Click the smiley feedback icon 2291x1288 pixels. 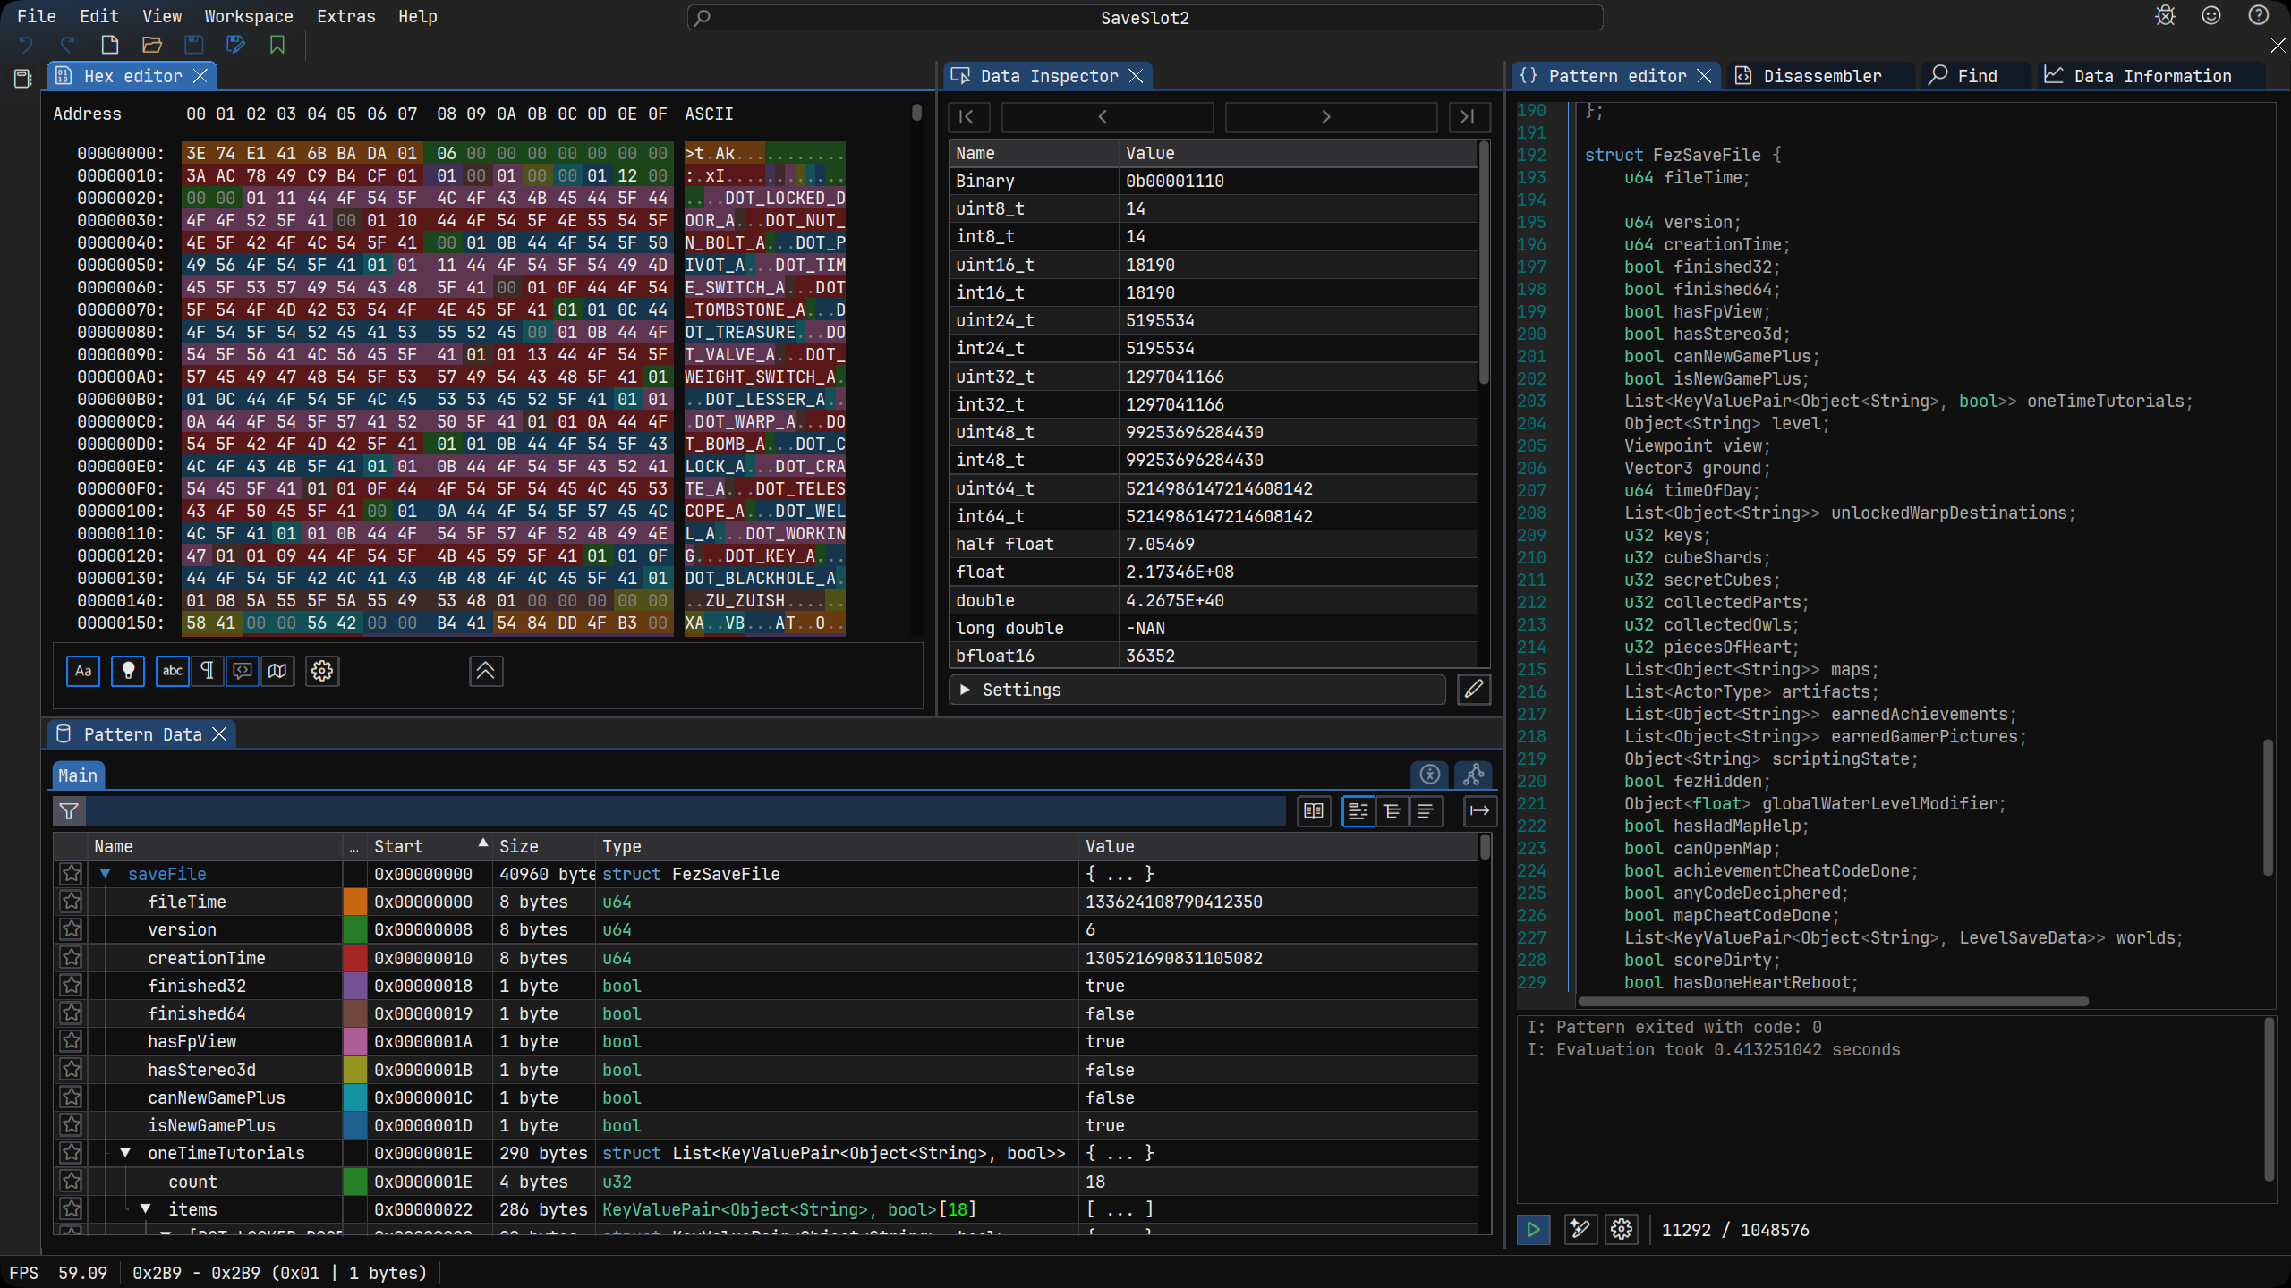tap(2211, 16)
